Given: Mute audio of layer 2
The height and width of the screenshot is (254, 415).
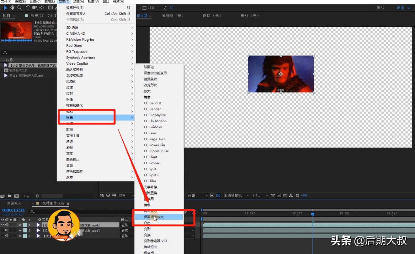Looking at the screenshot, I should tap(7, 231).
